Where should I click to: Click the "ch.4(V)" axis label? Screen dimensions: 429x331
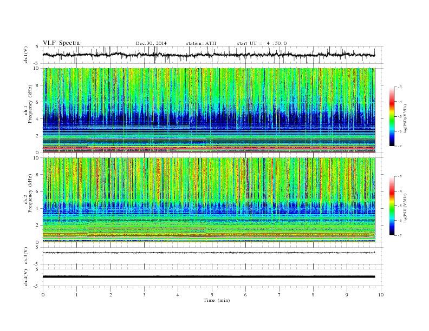pos(26,277)
